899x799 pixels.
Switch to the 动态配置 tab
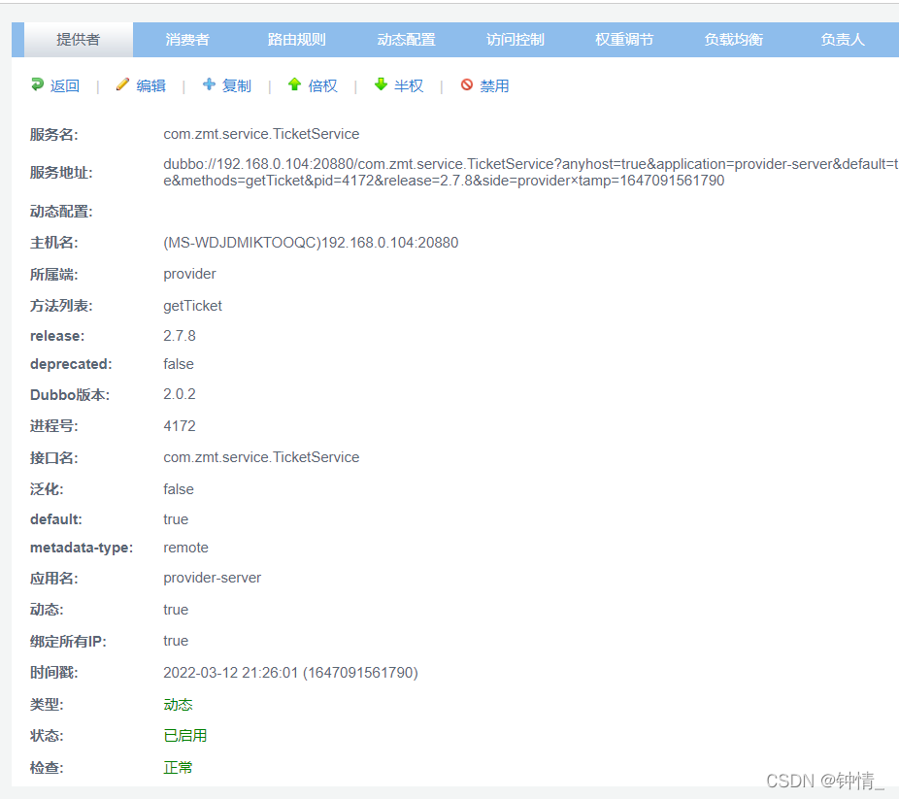point(406,40)
